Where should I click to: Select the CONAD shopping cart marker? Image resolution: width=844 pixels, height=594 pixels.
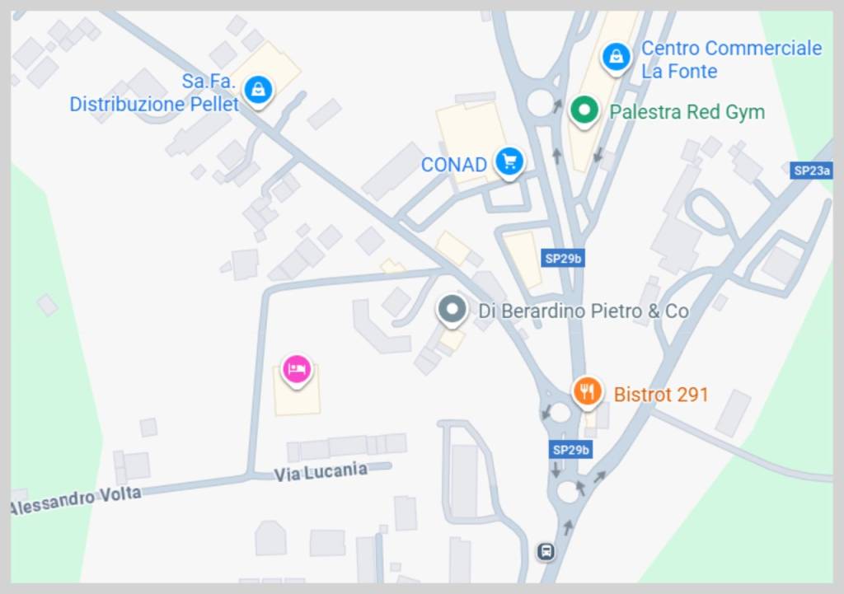click(x=509, y=162)
